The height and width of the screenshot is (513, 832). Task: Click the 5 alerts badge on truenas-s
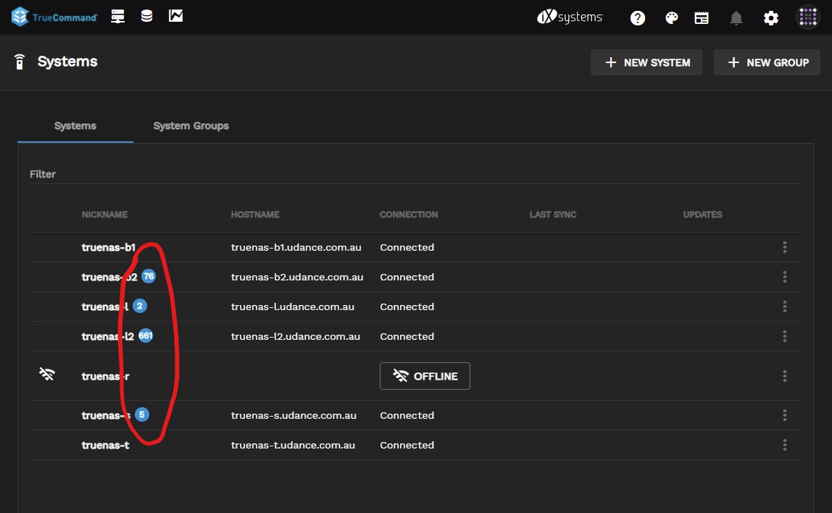coord(141,414)
